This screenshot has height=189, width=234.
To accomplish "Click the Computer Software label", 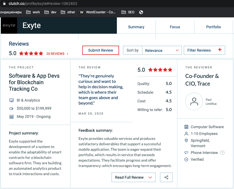I will (207, 127).
